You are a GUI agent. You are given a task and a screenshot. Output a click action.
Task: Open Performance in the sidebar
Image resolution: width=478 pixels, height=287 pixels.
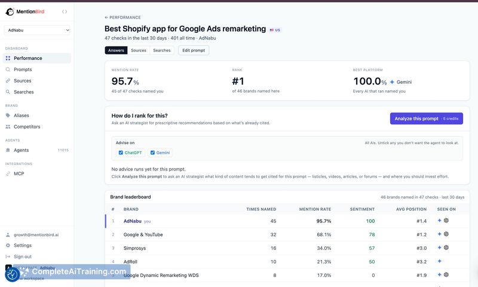[37, 58]
